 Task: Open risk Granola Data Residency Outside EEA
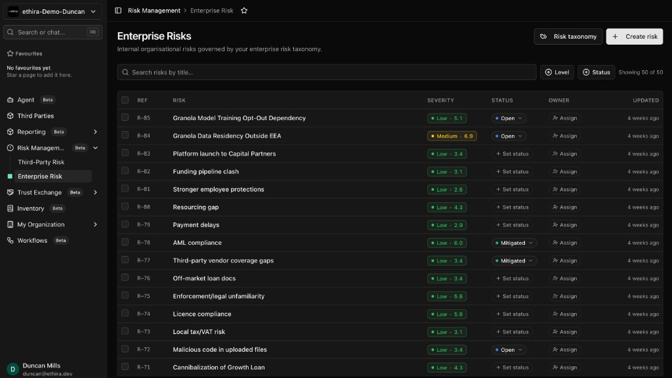226,136
